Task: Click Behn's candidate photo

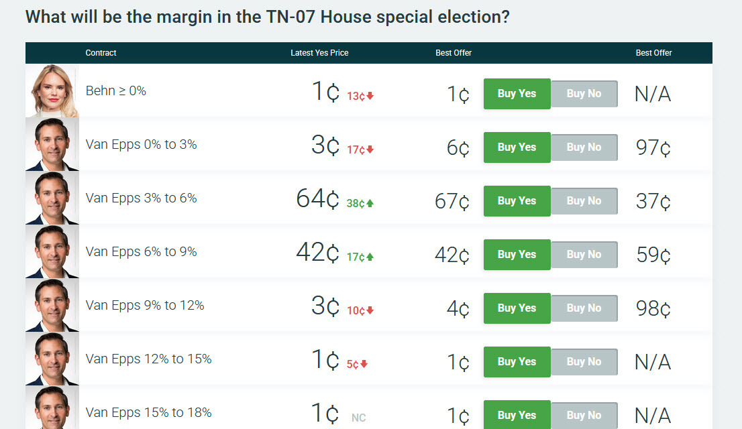Action: (52, 90)
